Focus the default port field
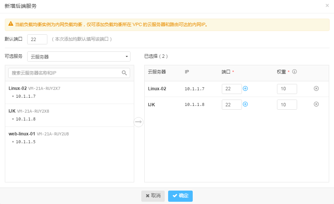Image resolution: width=334 pixels, height=204 pixels. 37,39
